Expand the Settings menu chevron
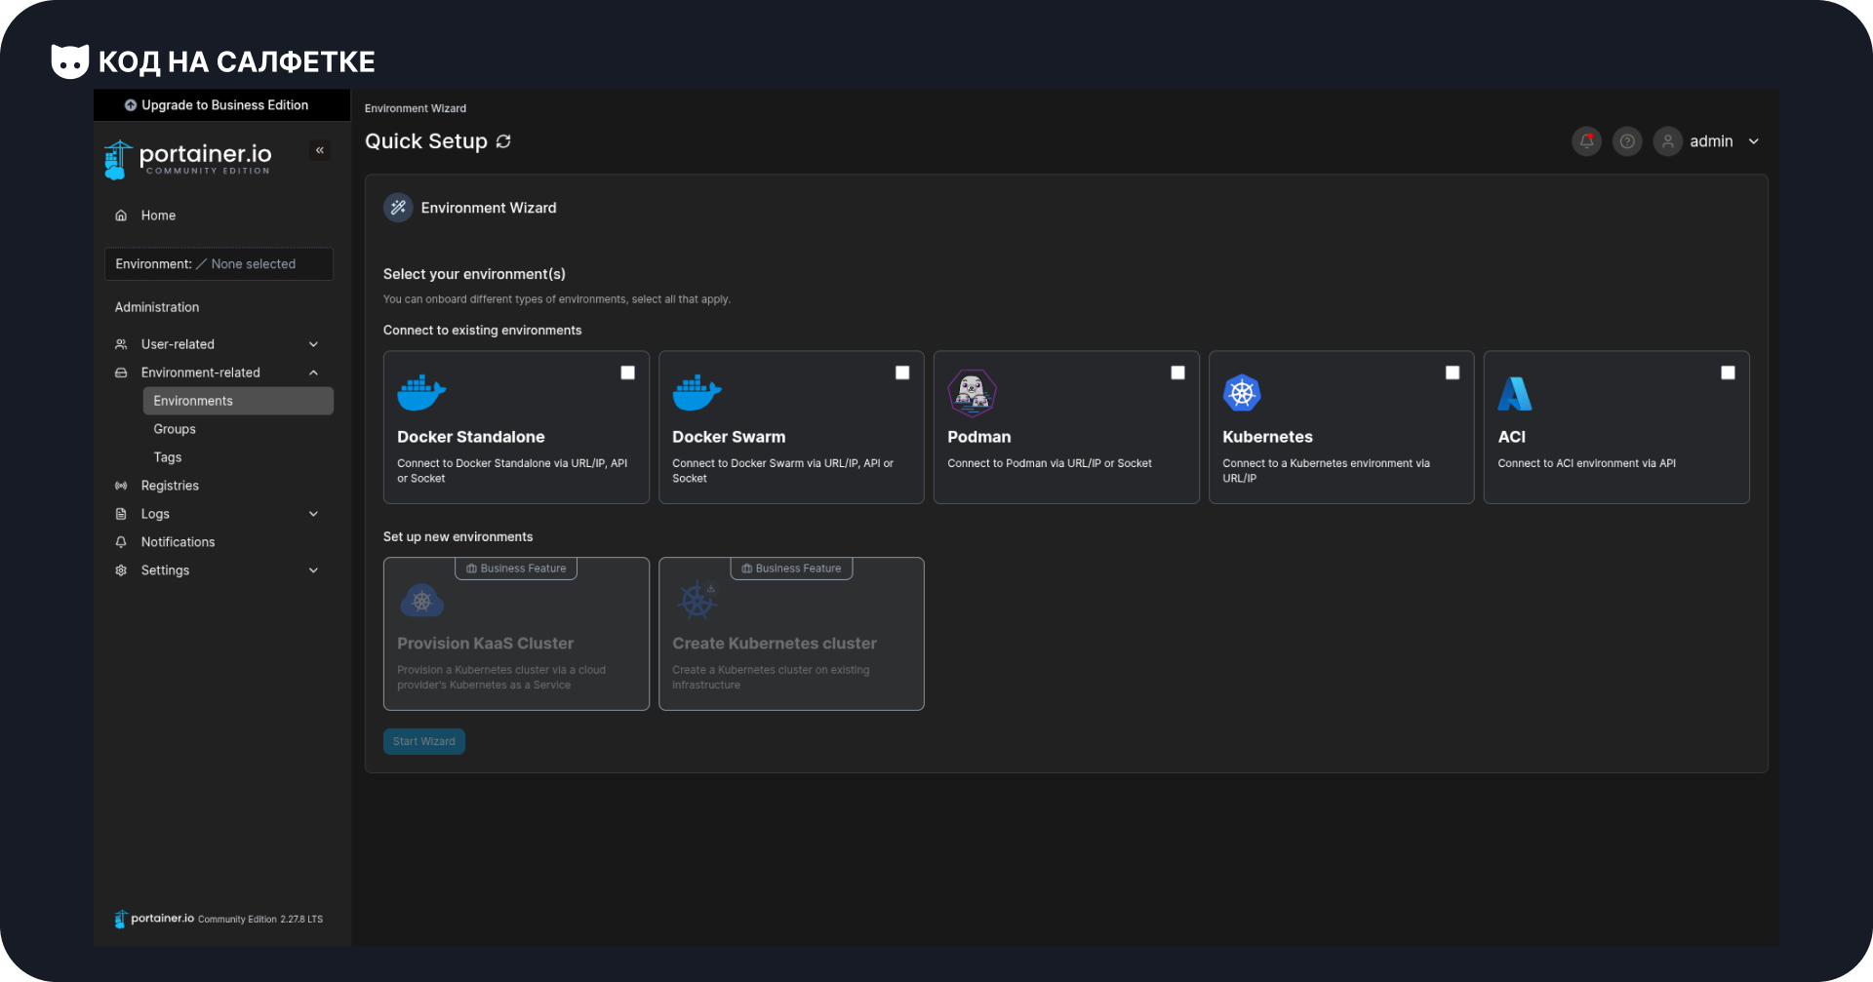The width and height of the screenshot is (1873, 982). [314, 570]
